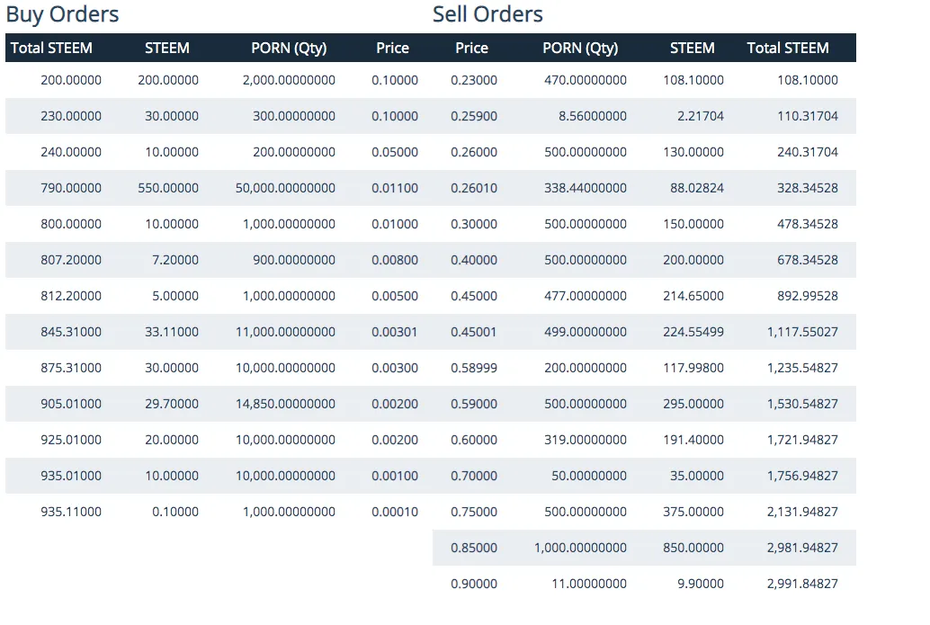Choose sell STEEM amount 9.90000
Image resolution: width=930 pixels, height=625 pixels.
click(701, 584)
